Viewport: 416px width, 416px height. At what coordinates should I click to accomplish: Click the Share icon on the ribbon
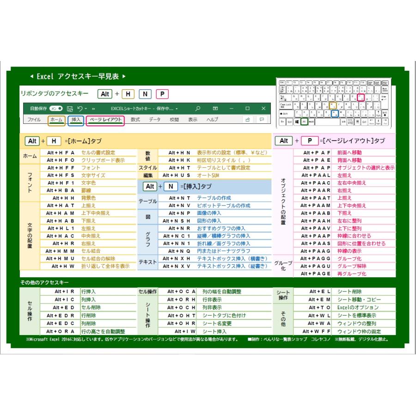coord(248,120)
